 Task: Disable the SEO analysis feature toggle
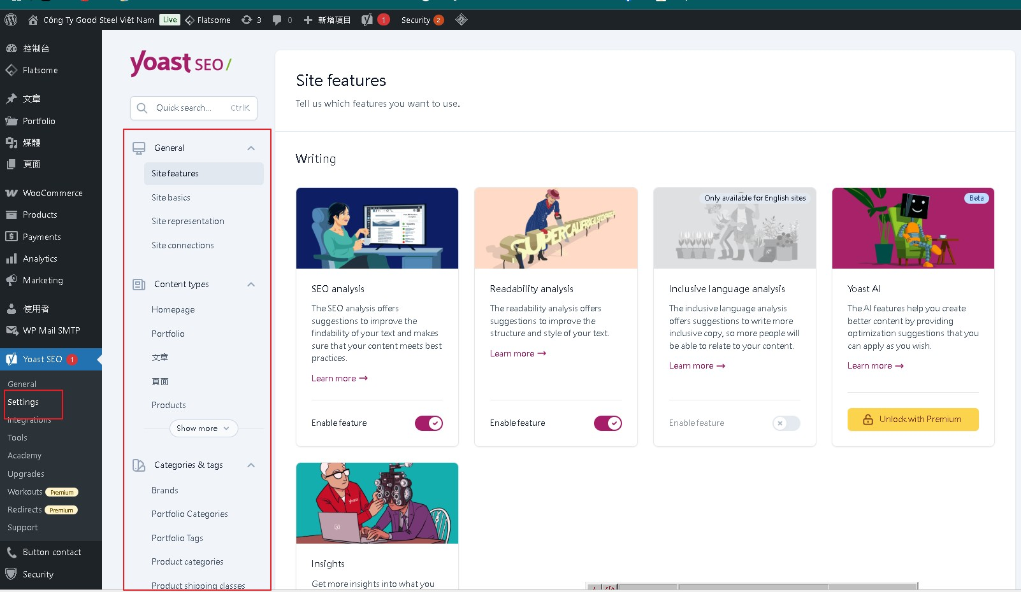tap(428, 423)
